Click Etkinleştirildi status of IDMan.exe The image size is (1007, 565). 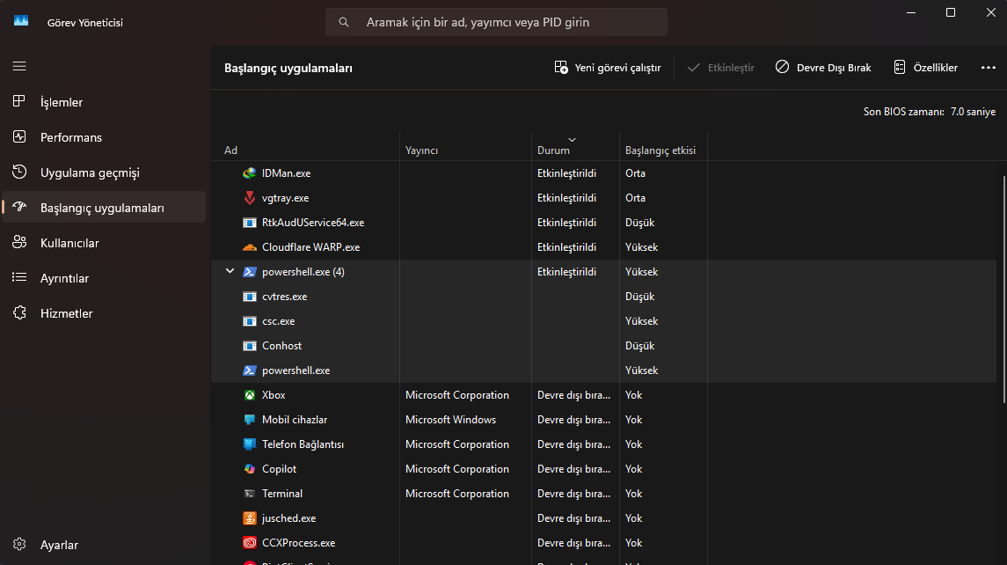point(567,172)
